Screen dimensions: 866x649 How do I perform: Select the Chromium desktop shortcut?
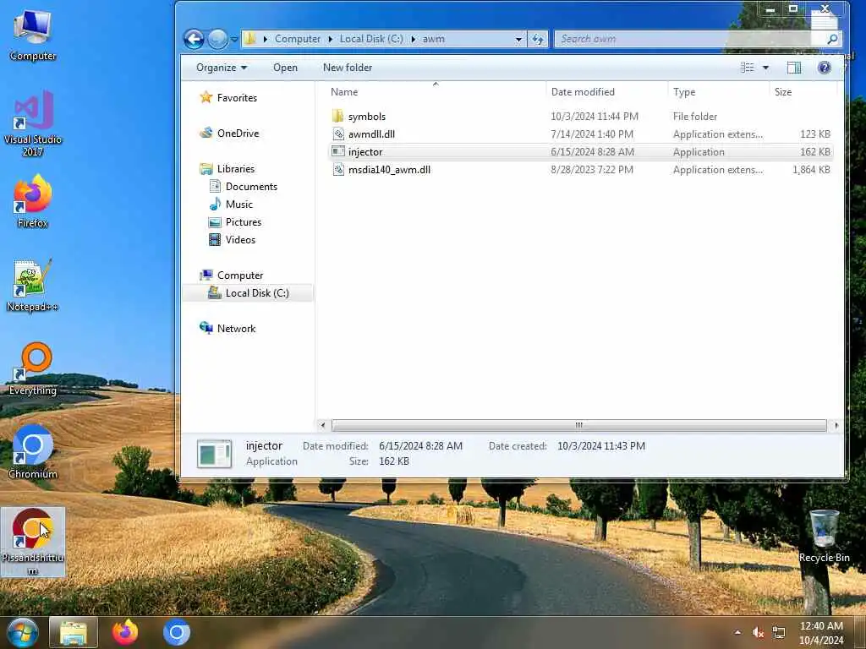33,453
